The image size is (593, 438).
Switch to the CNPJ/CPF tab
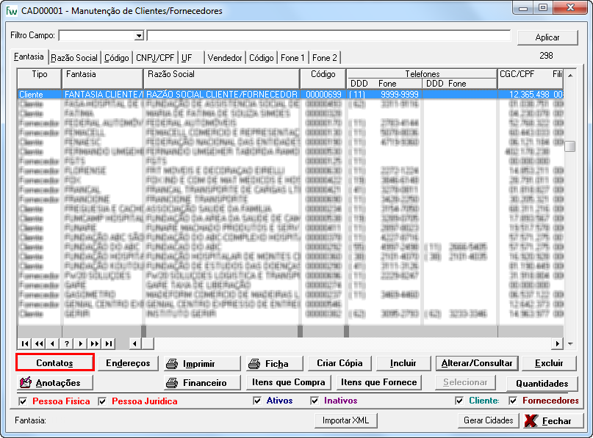pyautogui.click(x=155, y=58)
